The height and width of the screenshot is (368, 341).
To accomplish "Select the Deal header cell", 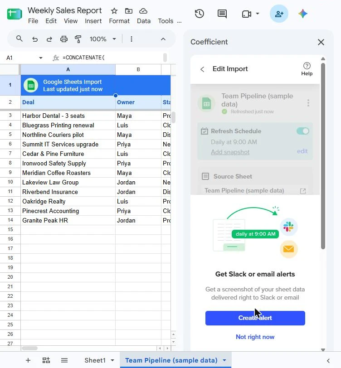I will coord(68,102).
